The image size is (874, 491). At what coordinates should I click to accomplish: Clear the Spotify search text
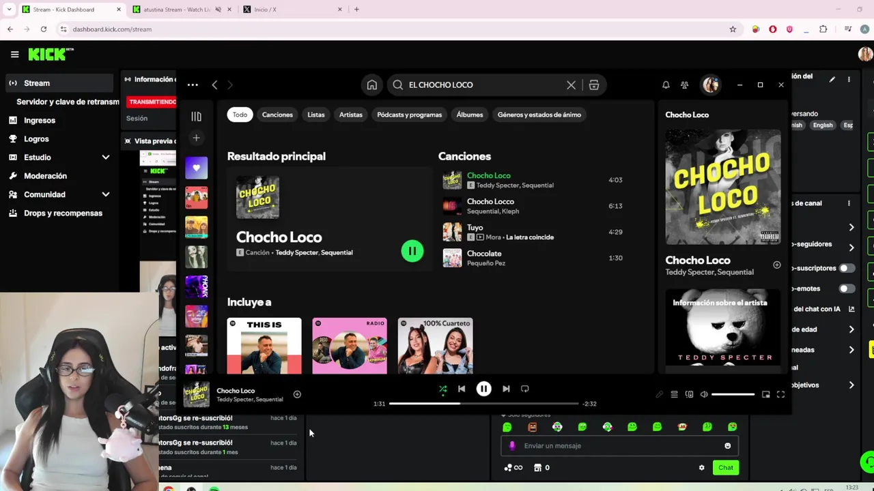pos(571,85)
